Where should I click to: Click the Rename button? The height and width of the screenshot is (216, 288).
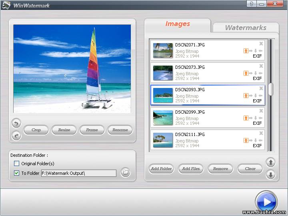[120, 130]
